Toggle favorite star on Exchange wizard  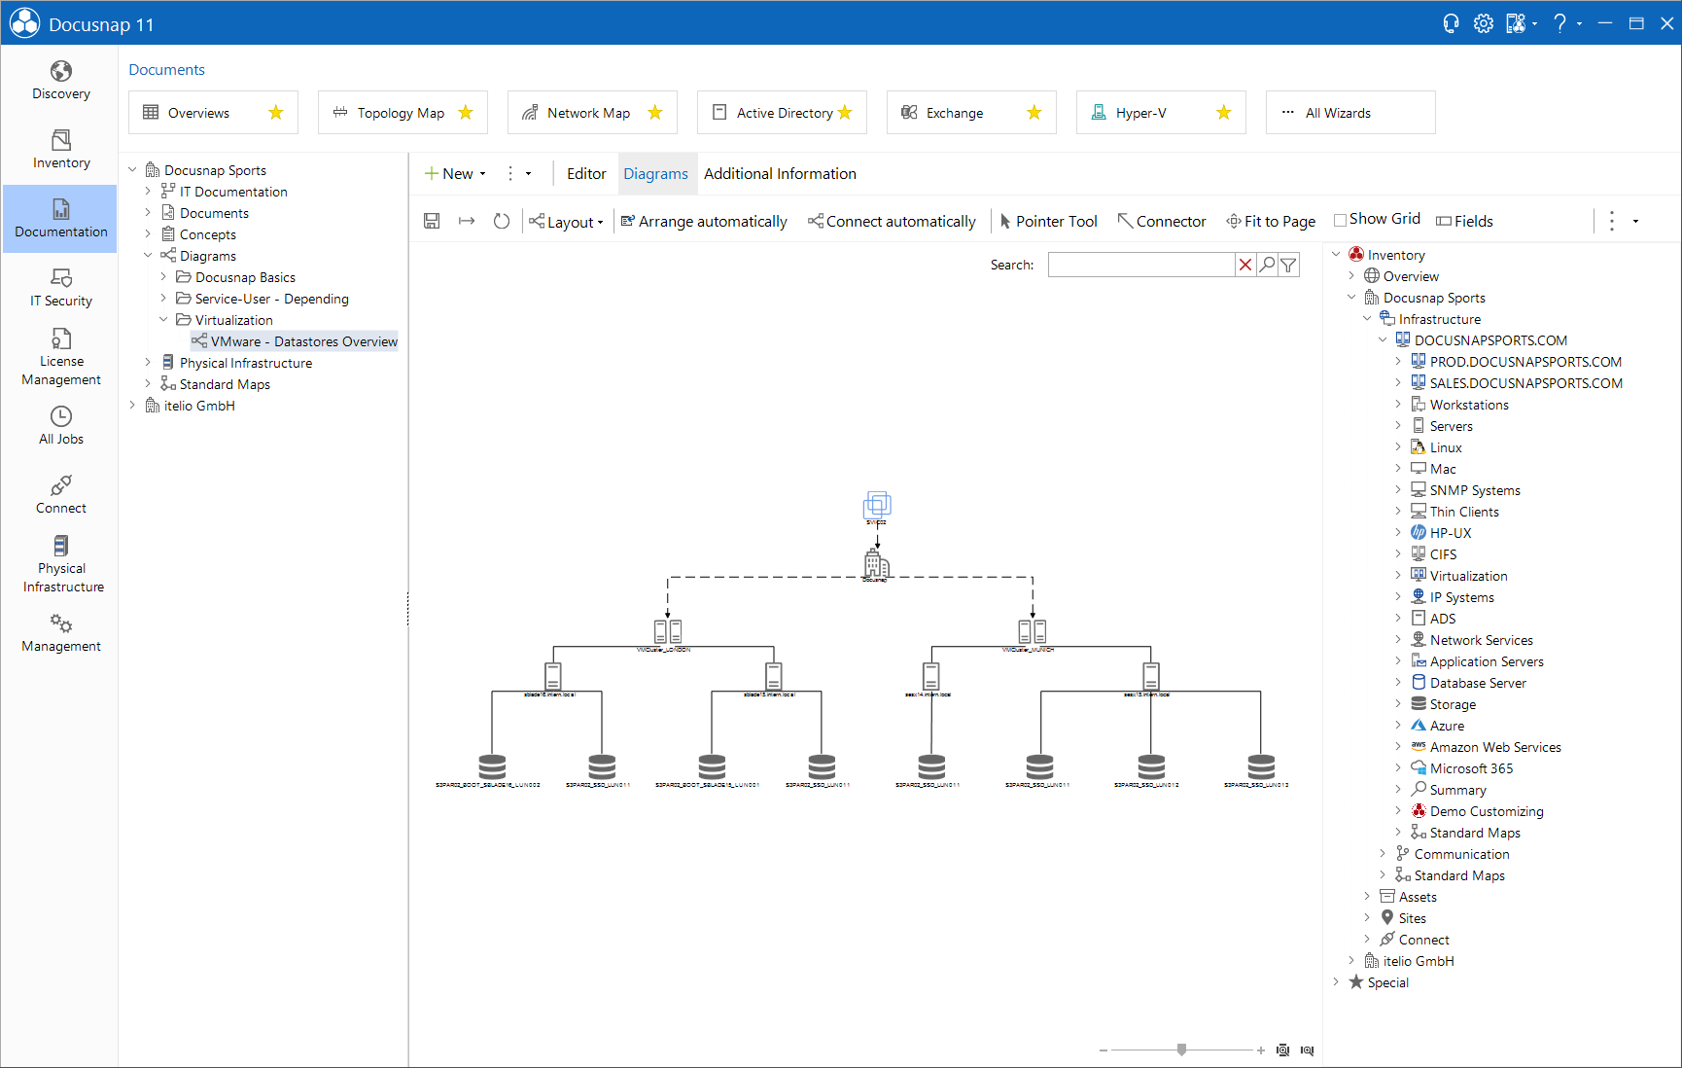[1034, 113]
